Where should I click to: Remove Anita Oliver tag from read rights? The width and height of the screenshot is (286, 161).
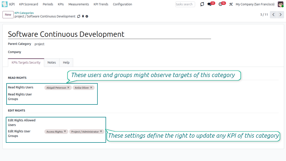(91, 87)
